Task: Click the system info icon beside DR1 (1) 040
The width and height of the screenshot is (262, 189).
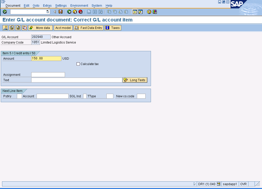Action: pos(219,184)
